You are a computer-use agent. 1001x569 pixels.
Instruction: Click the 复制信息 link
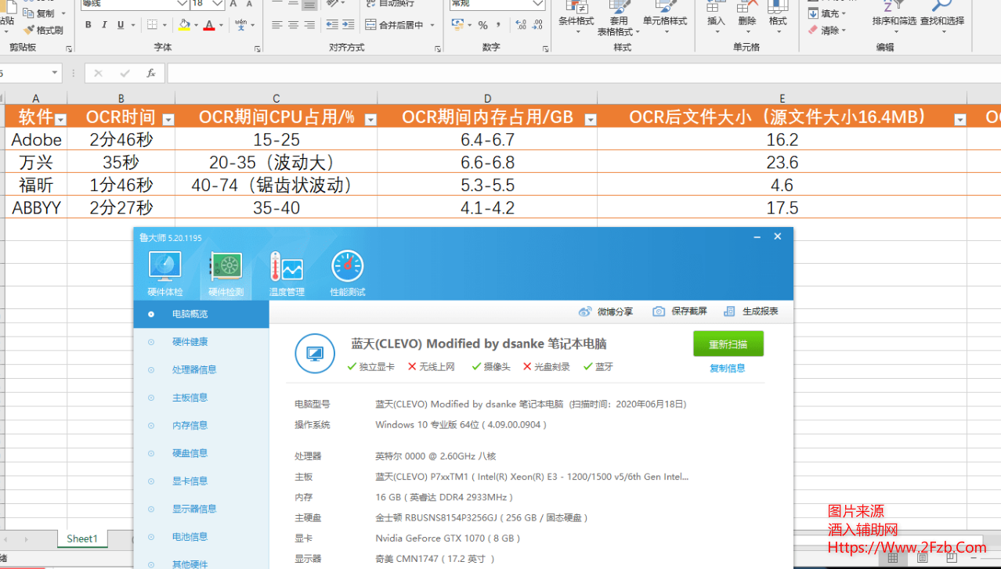[x=727, y=368]
